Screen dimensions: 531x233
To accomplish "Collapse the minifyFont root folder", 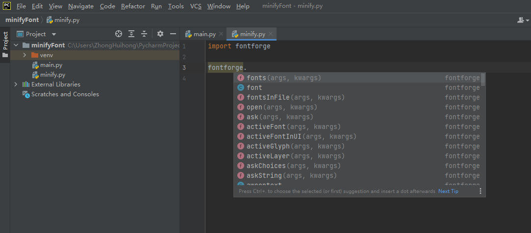I will (16, 45).
